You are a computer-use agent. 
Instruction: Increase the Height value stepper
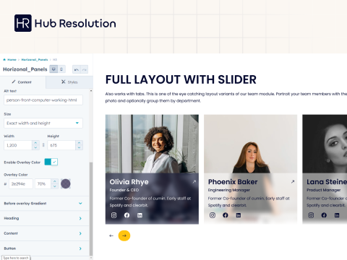coord(79,143)
